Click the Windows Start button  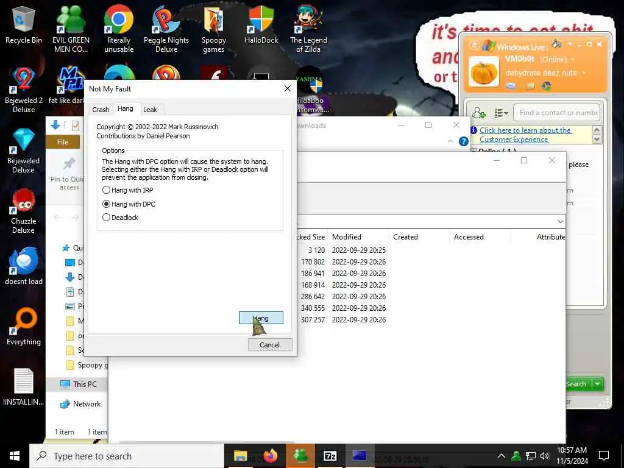[x=15, y=456]
